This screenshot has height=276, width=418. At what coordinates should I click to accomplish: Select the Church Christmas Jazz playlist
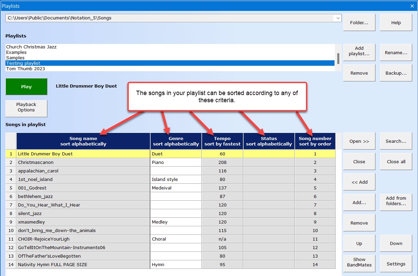tap(31, 47)
